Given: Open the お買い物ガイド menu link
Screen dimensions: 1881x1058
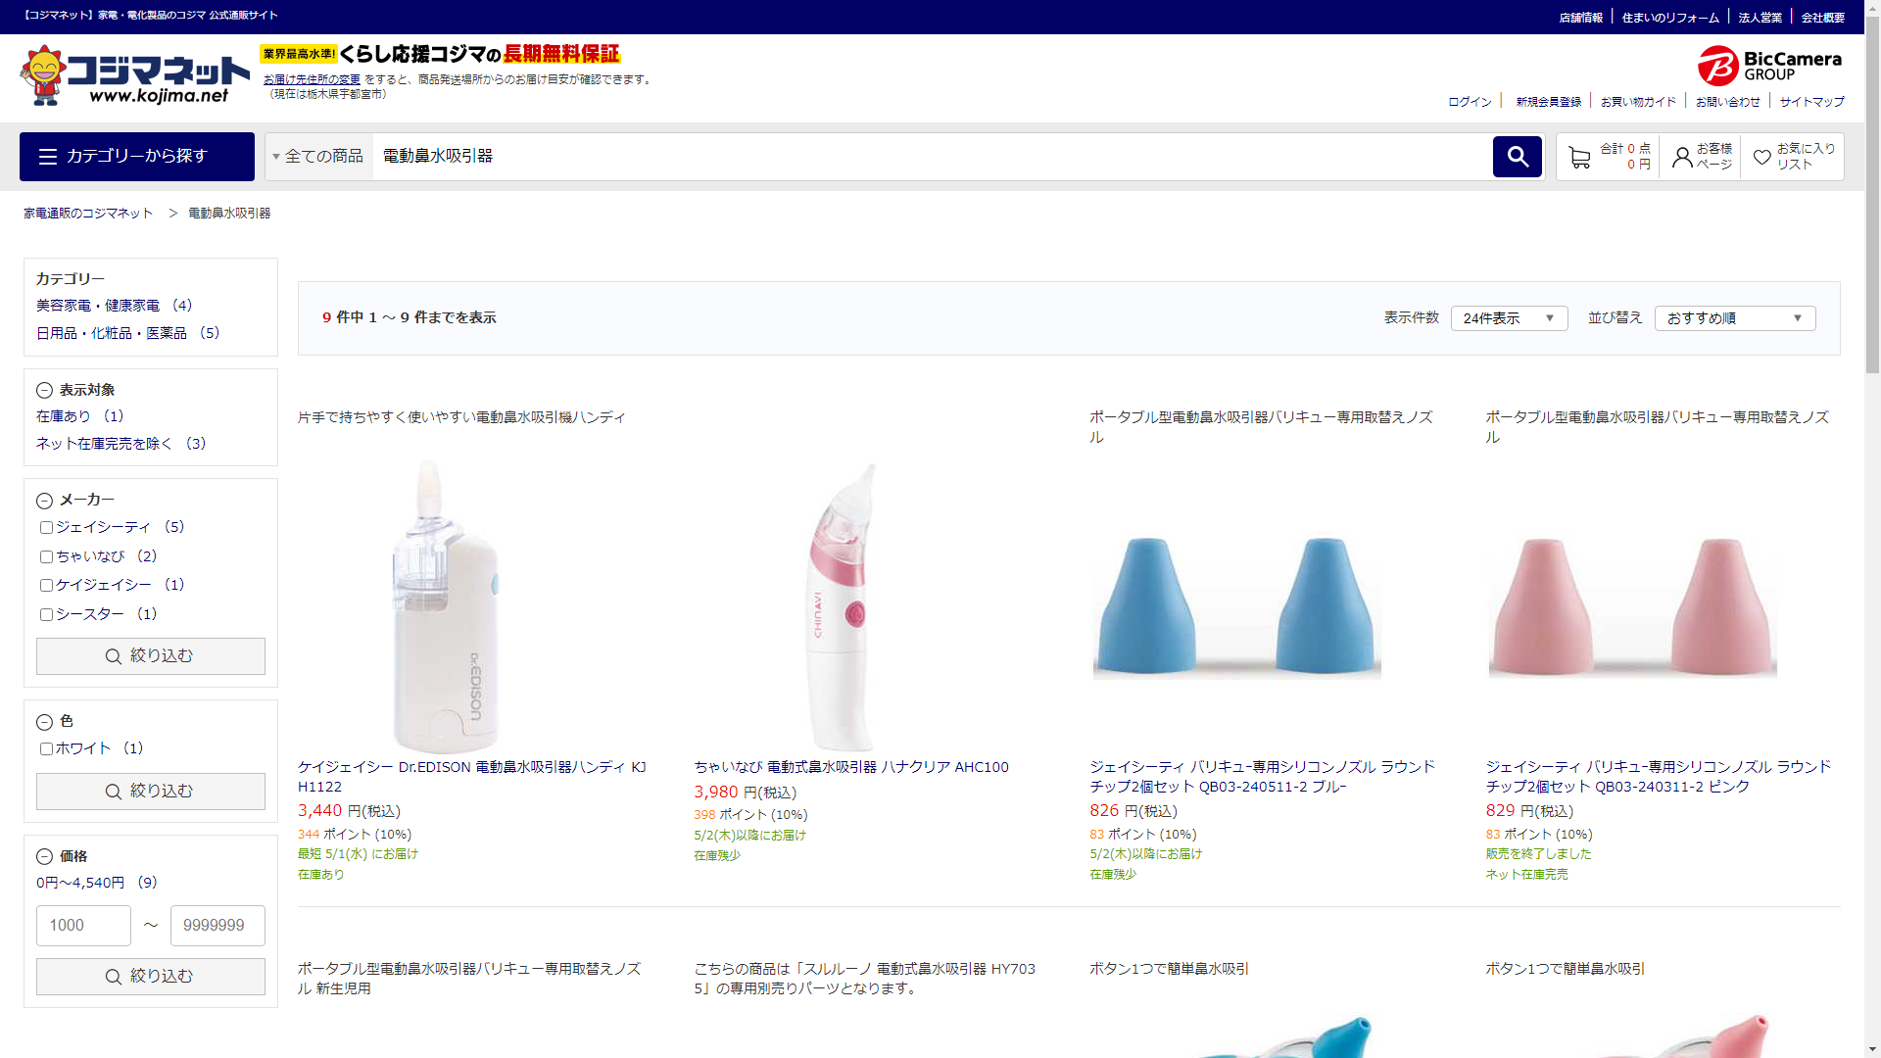Looking at the screenshot, I should [1638, 102].
